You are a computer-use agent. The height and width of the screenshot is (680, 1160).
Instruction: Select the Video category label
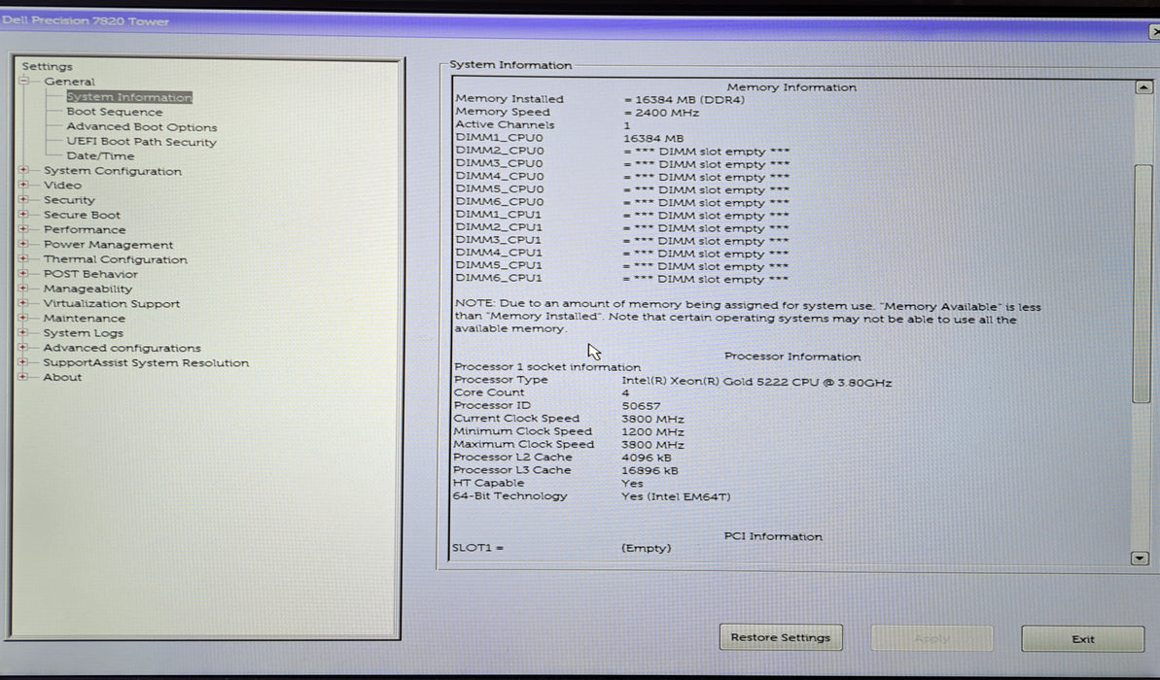pos(63,185)
